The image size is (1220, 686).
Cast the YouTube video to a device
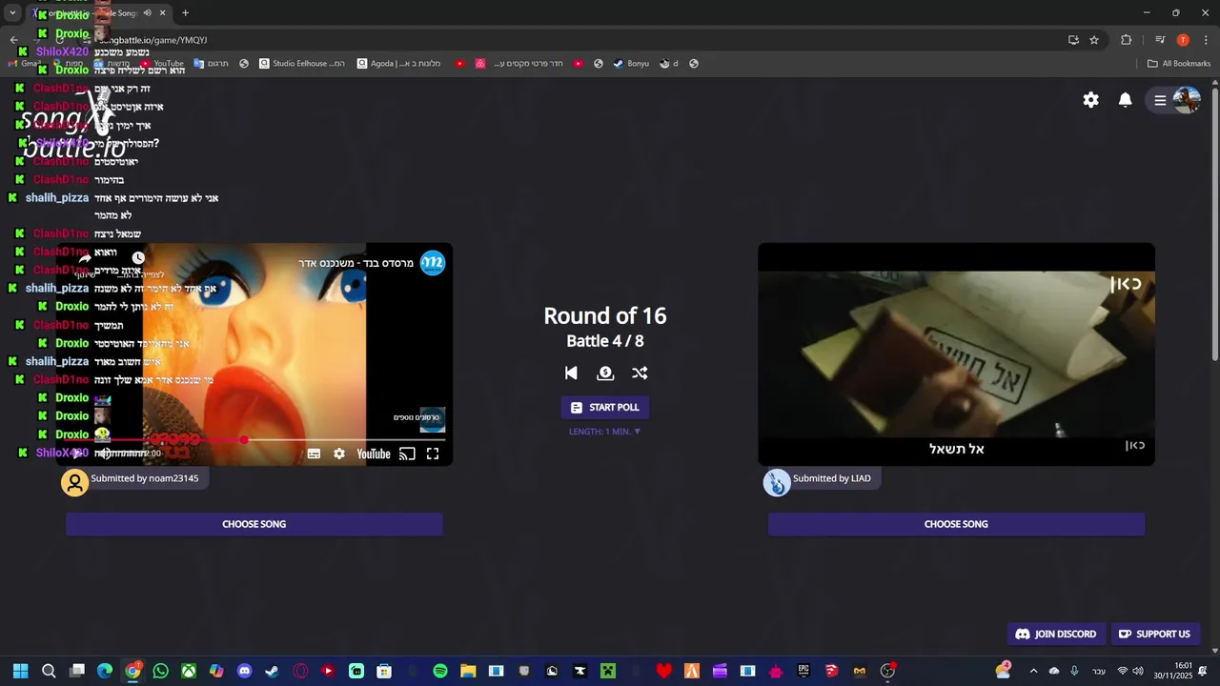click(407, 454)
